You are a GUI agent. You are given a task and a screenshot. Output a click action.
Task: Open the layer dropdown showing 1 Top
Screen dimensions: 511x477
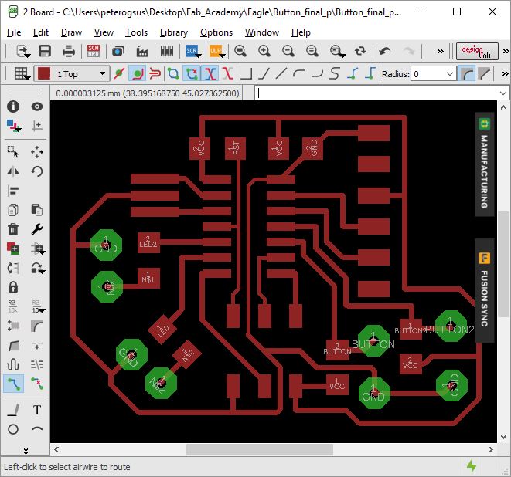pos(102,74)
